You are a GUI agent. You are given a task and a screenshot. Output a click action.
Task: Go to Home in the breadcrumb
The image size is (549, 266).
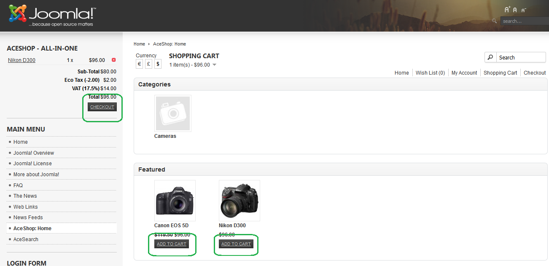[139, 44]
